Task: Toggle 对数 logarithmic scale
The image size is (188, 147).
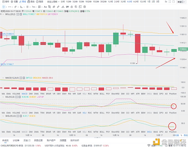Action: click(x=177, y=135)
